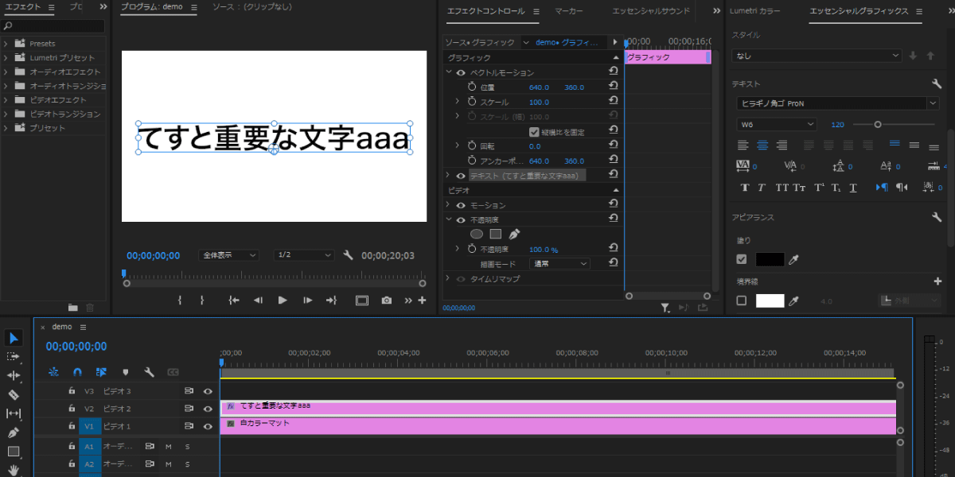Screen dimensions: 955x477
Task: Expand the ビデオエフェクト folder
Action: pyautogui.click(x=6, y=100)
